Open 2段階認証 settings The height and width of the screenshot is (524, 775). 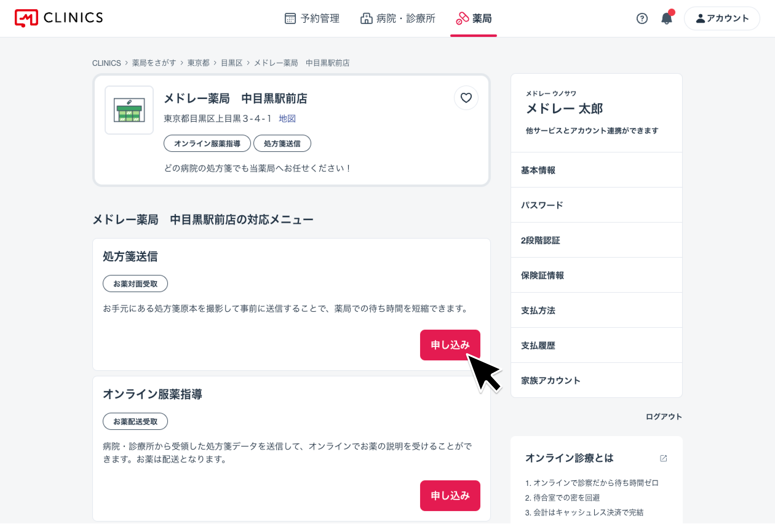point(596,240)
